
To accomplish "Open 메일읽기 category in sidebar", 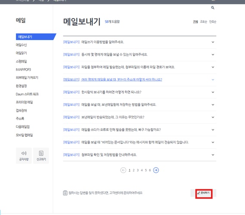I will (21, 53).
